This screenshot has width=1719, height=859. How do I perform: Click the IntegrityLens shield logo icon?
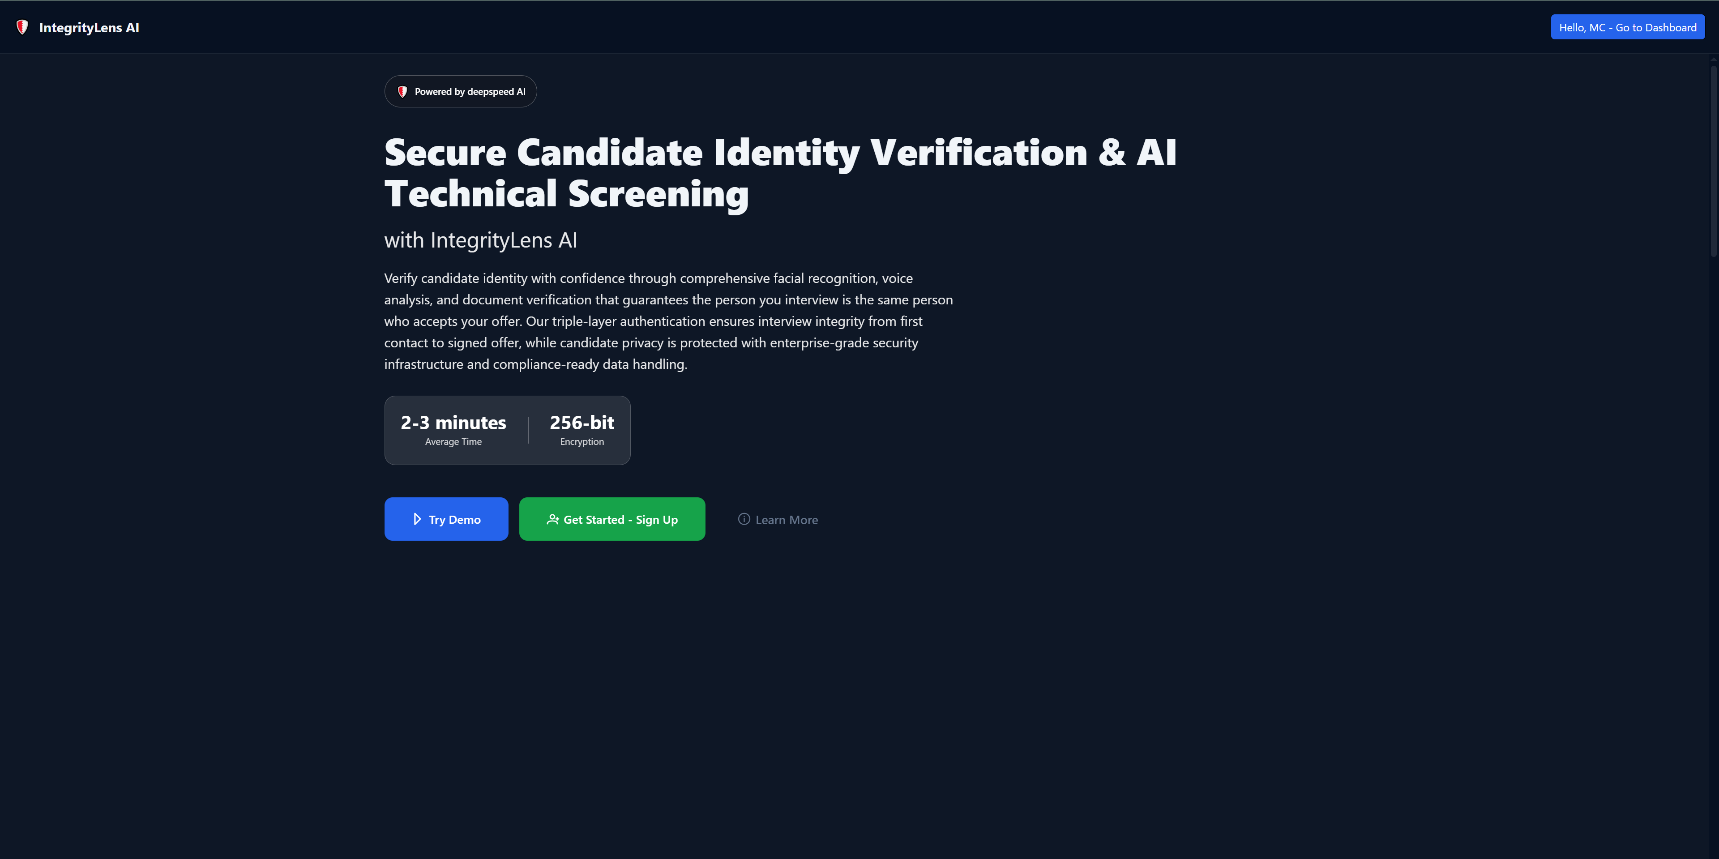(22, 27)
